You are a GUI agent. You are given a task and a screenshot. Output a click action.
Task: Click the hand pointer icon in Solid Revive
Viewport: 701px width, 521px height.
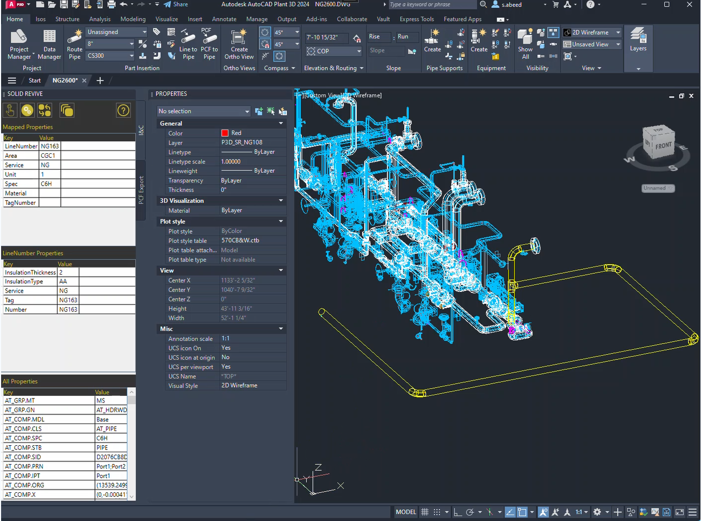10,110
